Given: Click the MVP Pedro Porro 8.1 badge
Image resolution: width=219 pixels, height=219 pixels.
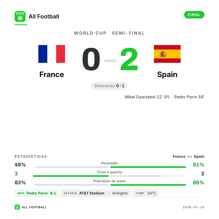Looking at the screenshot, I should click(x=37, y=193).
